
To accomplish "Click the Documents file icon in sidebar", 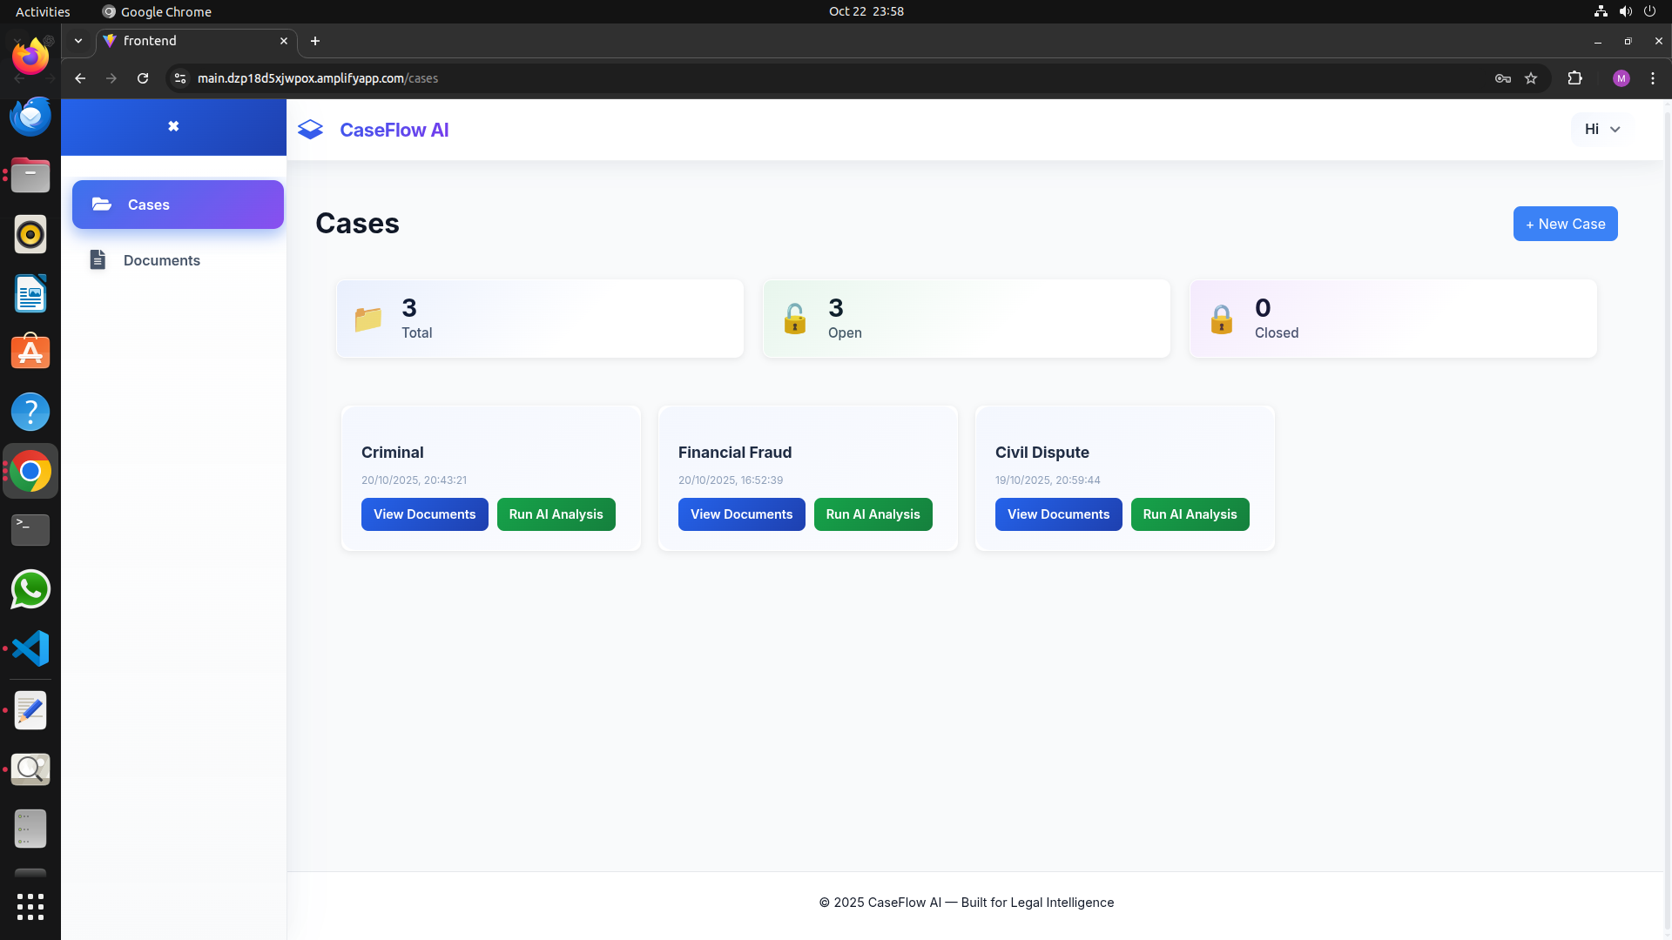I will point(98,260).
